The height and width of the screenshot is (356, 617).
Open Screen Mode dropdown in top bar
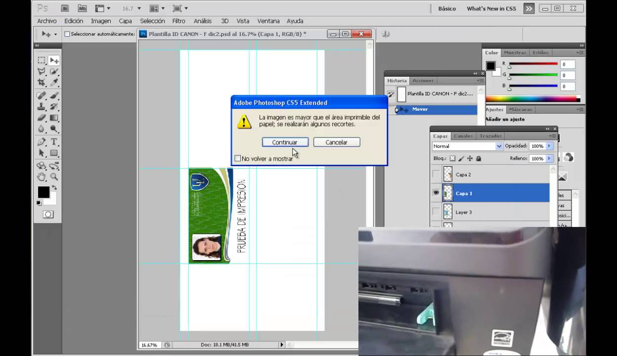(180, 8)
